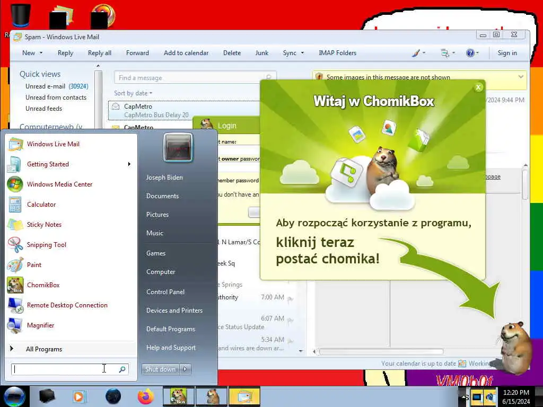Switch to Windows Live Mail taskbar button

click(244, 396)
